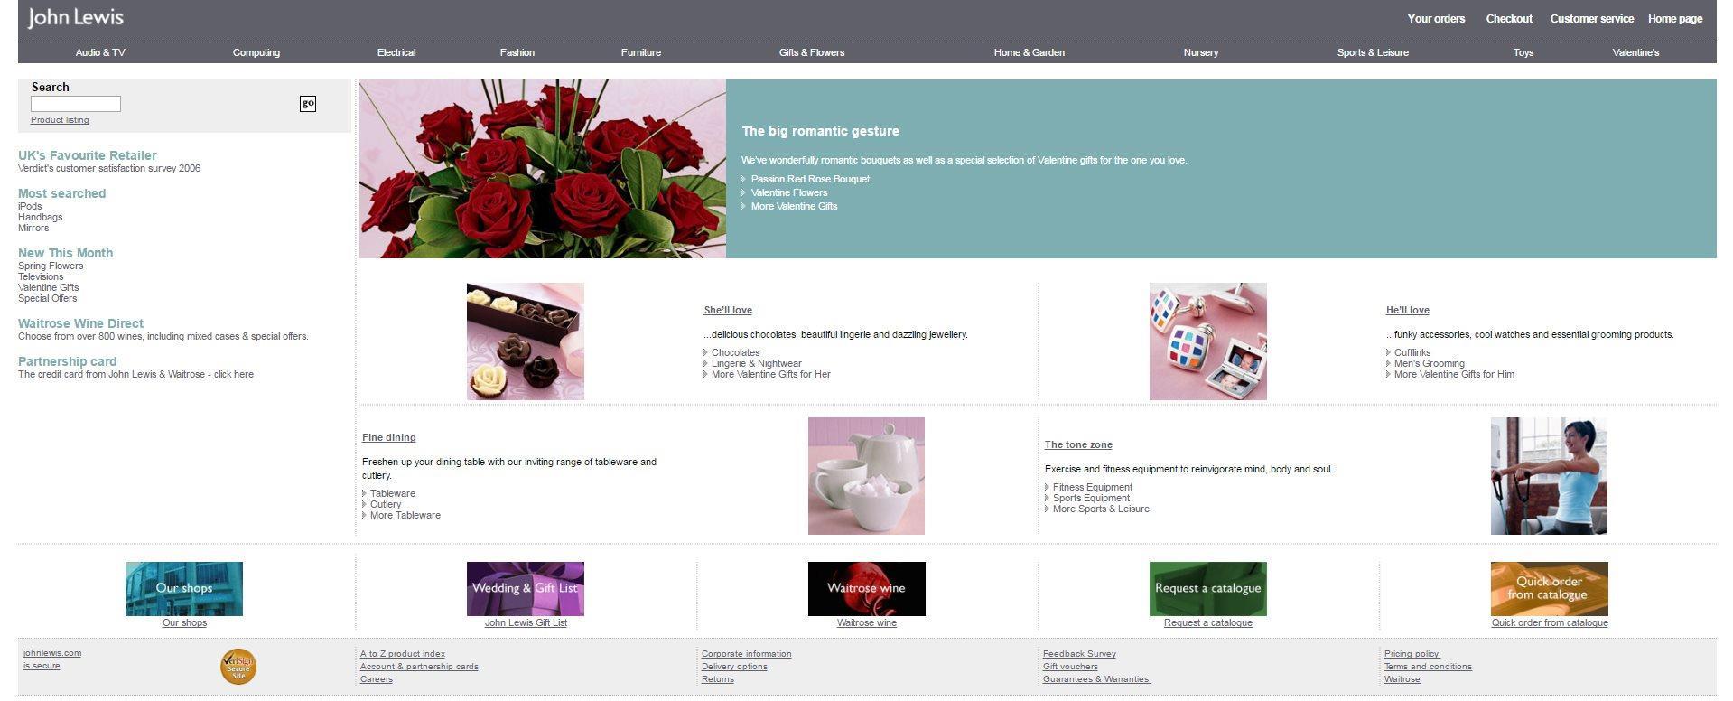Select the Toys category
Screen dimensions: 1733x701
[x=1523, y=52]
